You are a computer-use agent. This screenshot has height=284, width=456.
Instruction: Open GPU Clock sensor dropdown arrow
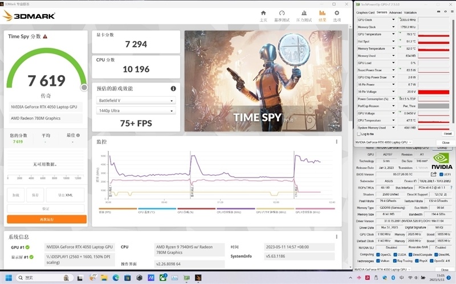pos(393,20)
